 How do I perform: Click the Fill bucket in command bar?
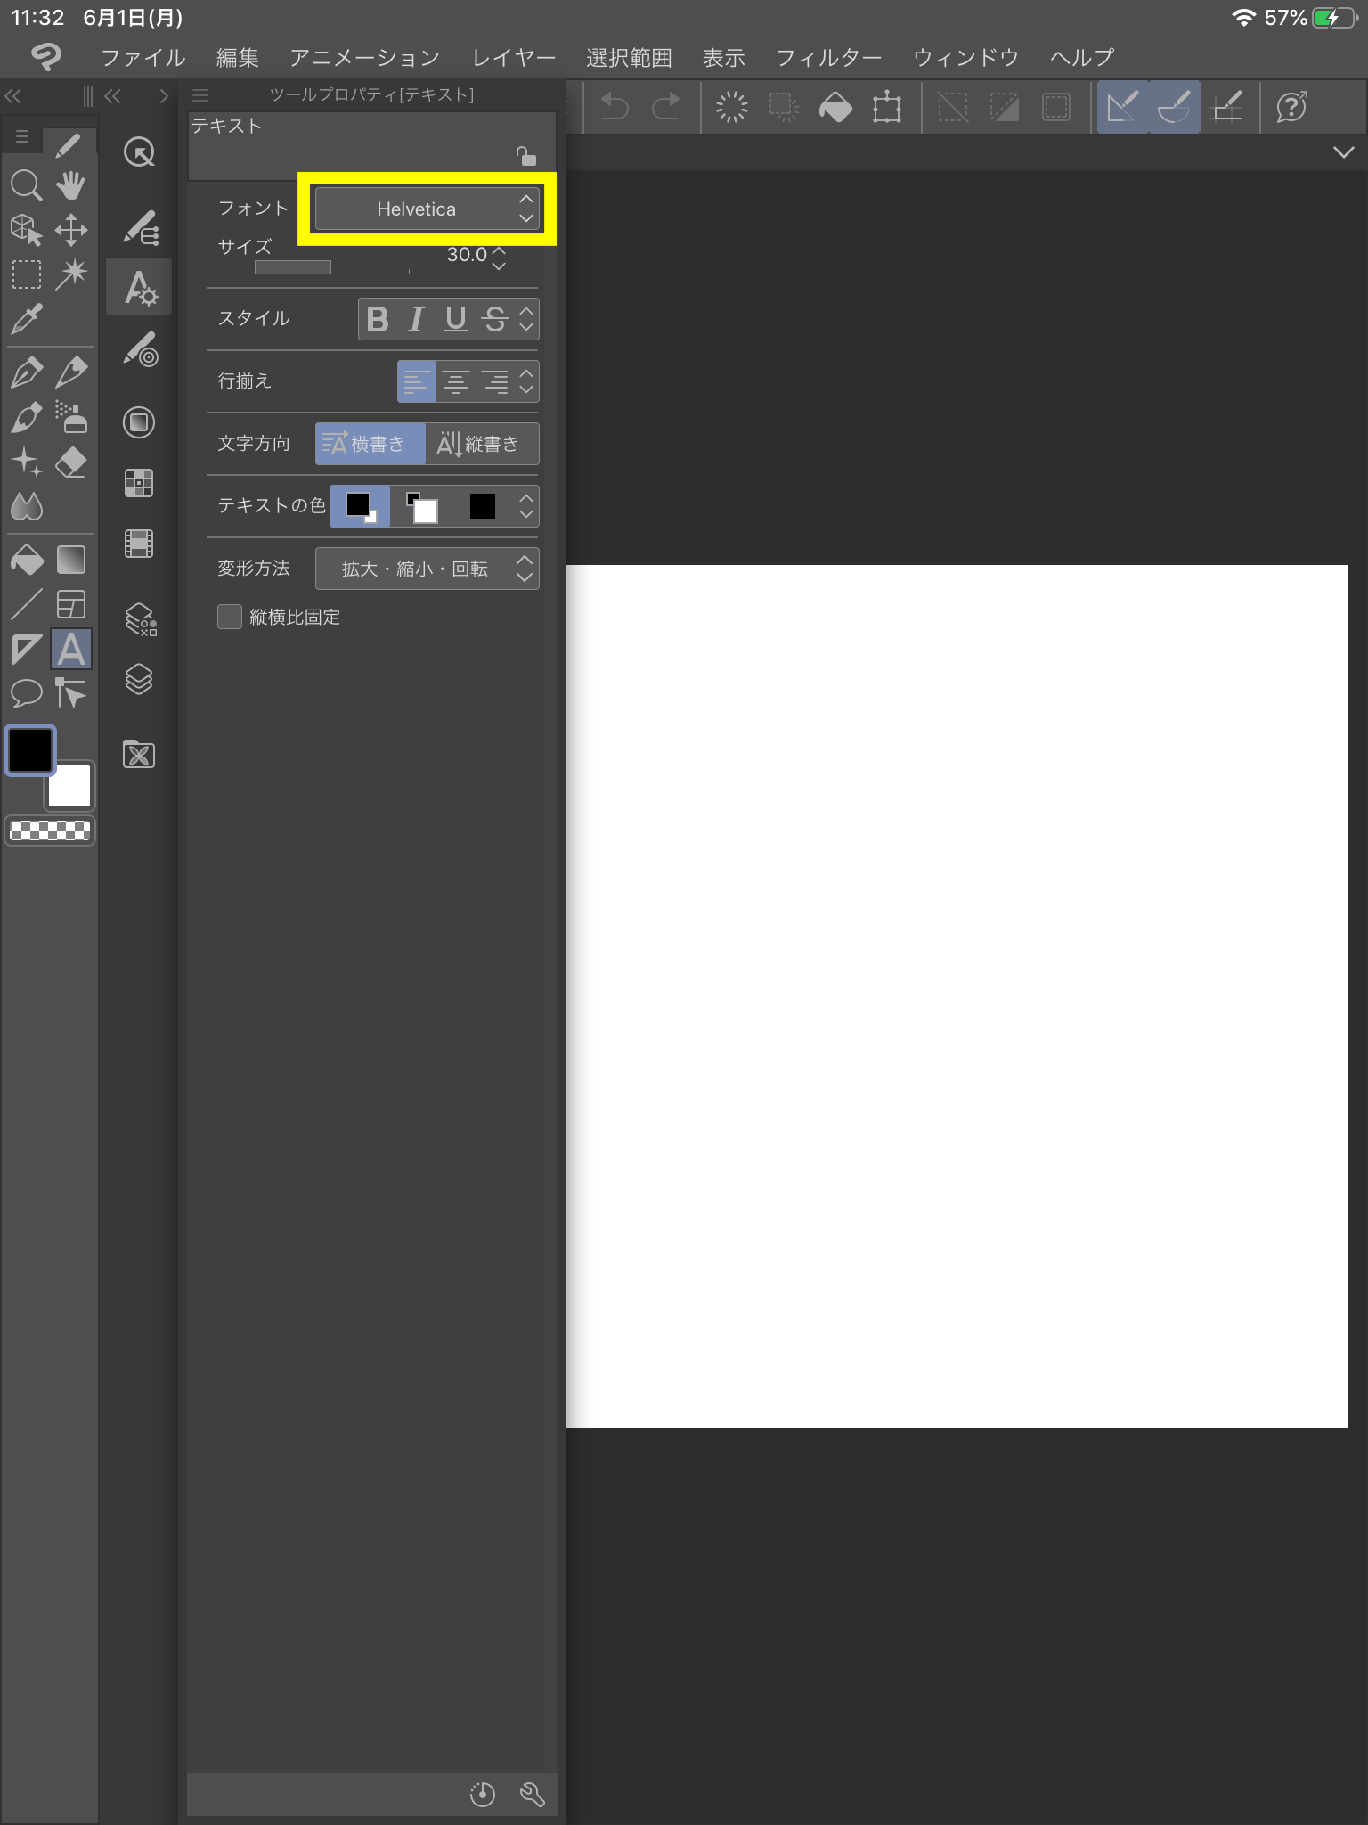coord(835,107)
